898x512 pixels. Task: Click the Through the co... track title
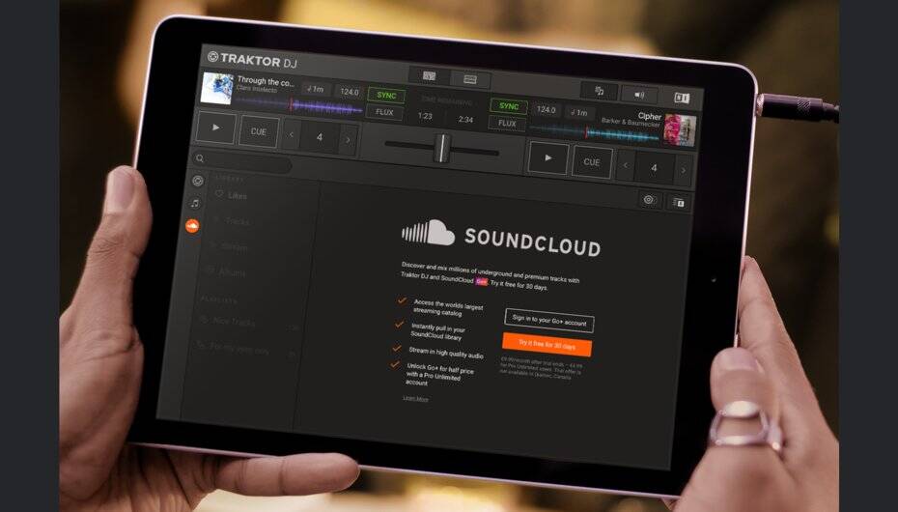pos(266,82)
